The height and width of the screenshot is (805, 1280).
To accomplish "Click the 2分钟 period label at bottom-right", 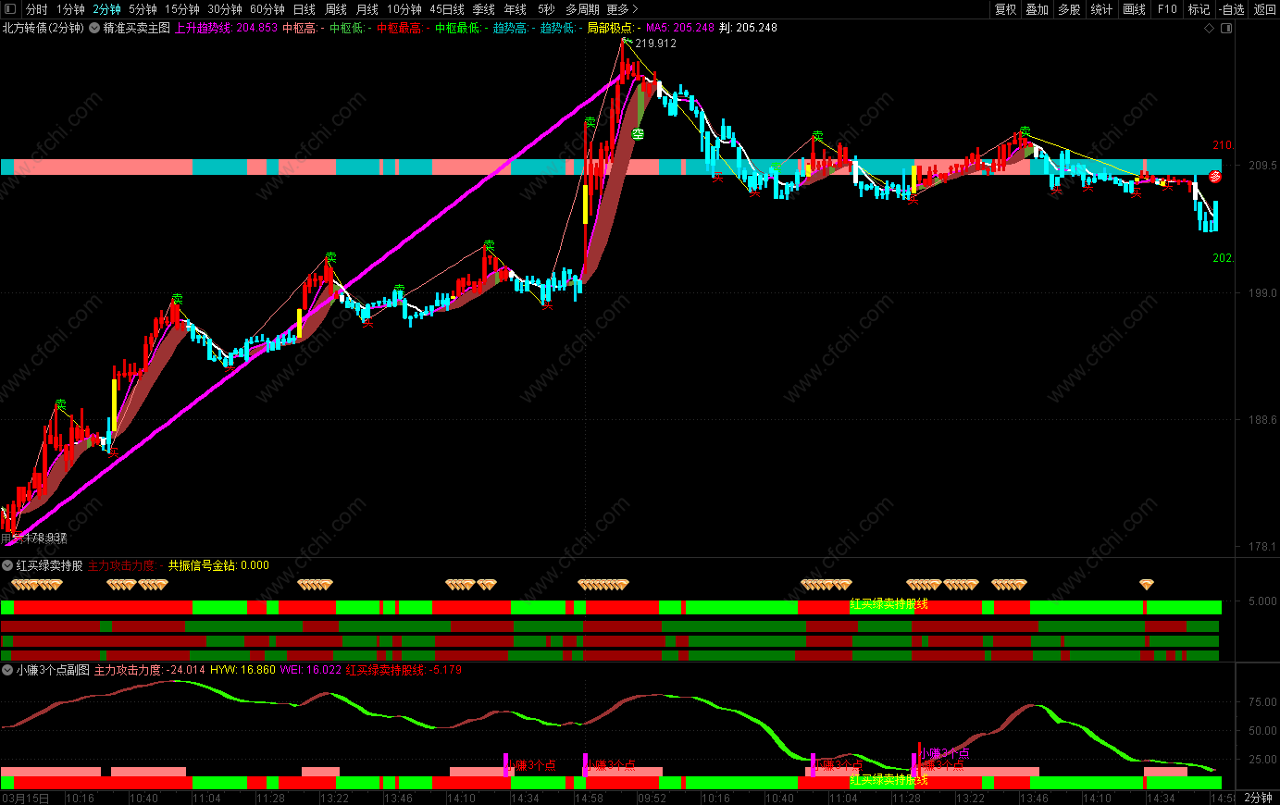I will point(1259,798).
